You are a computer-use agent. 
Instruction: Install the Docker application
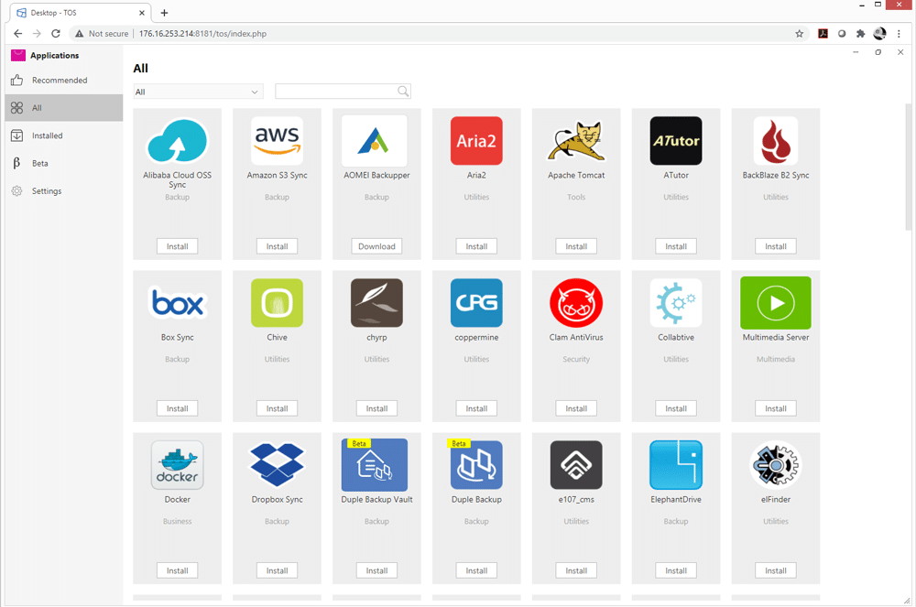(177, 570)
